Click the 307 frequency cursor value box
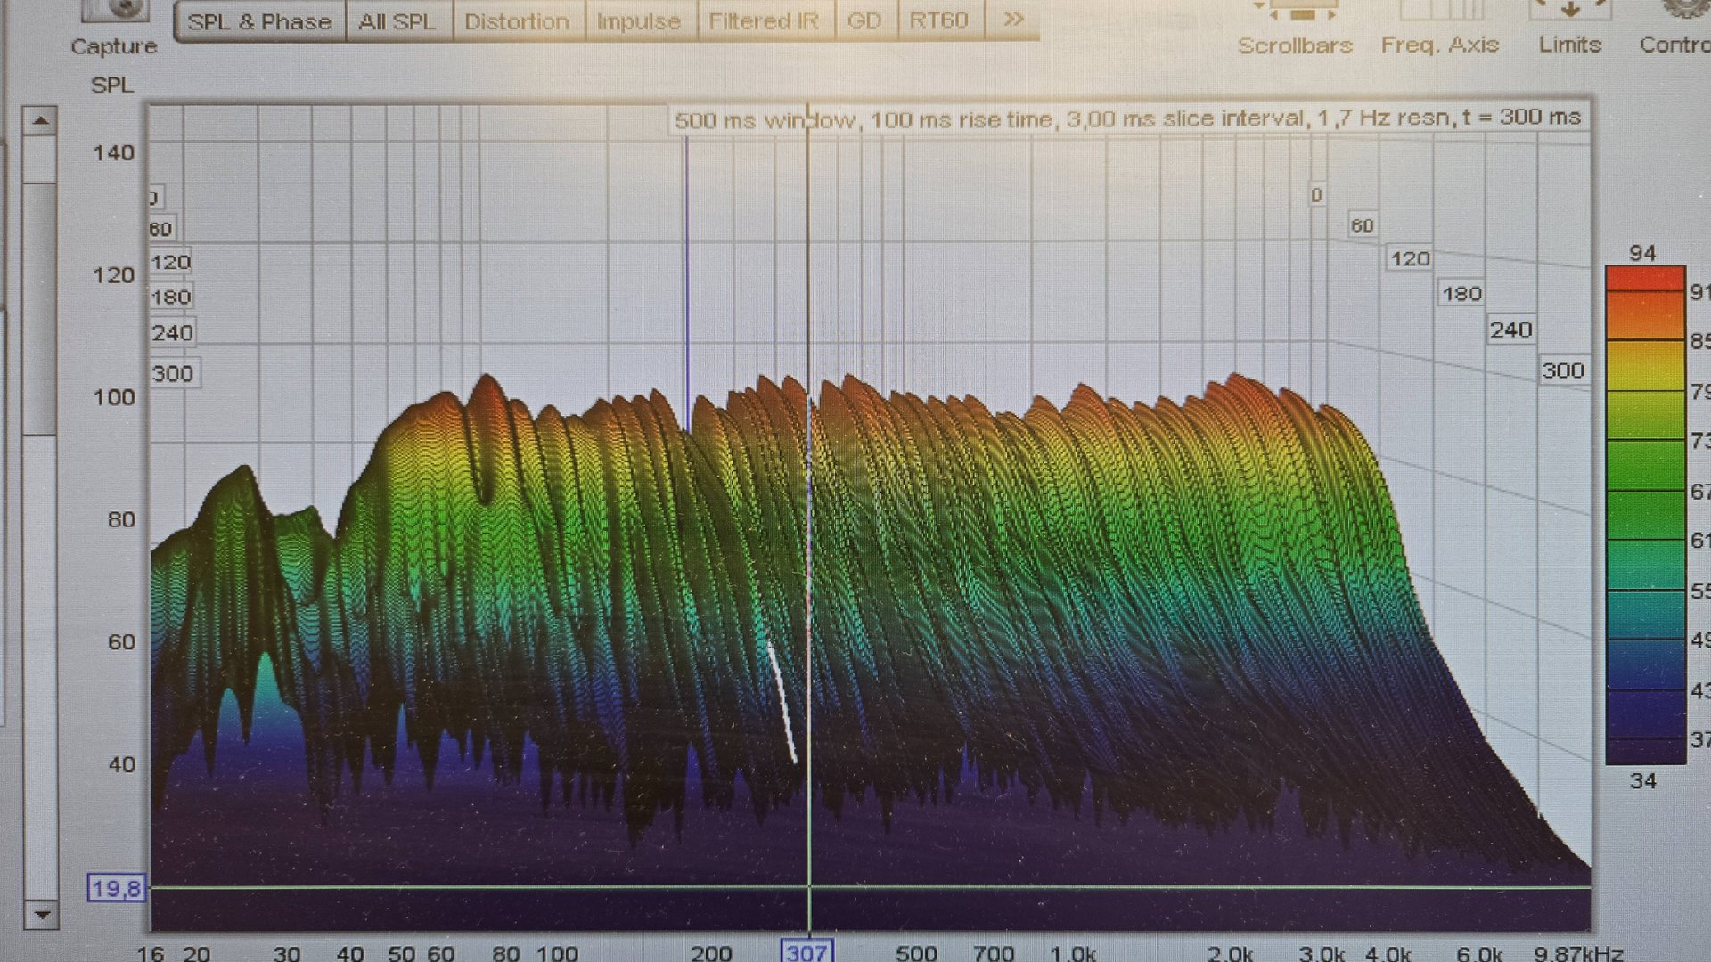The image size is (1711, 962). coord(806,951)
